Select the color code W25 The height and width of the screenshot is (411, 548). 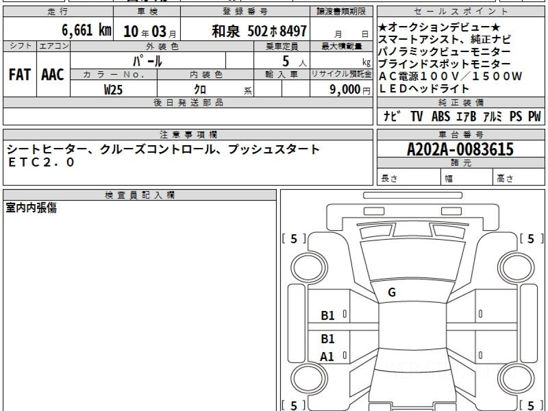113,90
